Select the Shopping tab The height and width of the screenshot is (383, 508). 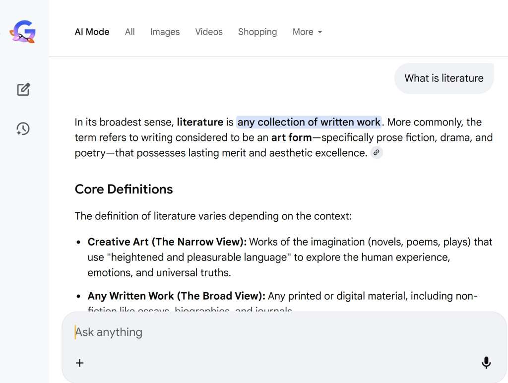pos(257,32)
